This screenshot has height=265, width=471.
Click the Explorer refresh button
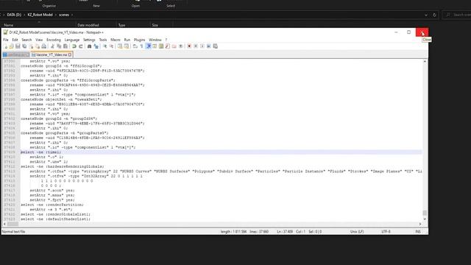point(434,15)
